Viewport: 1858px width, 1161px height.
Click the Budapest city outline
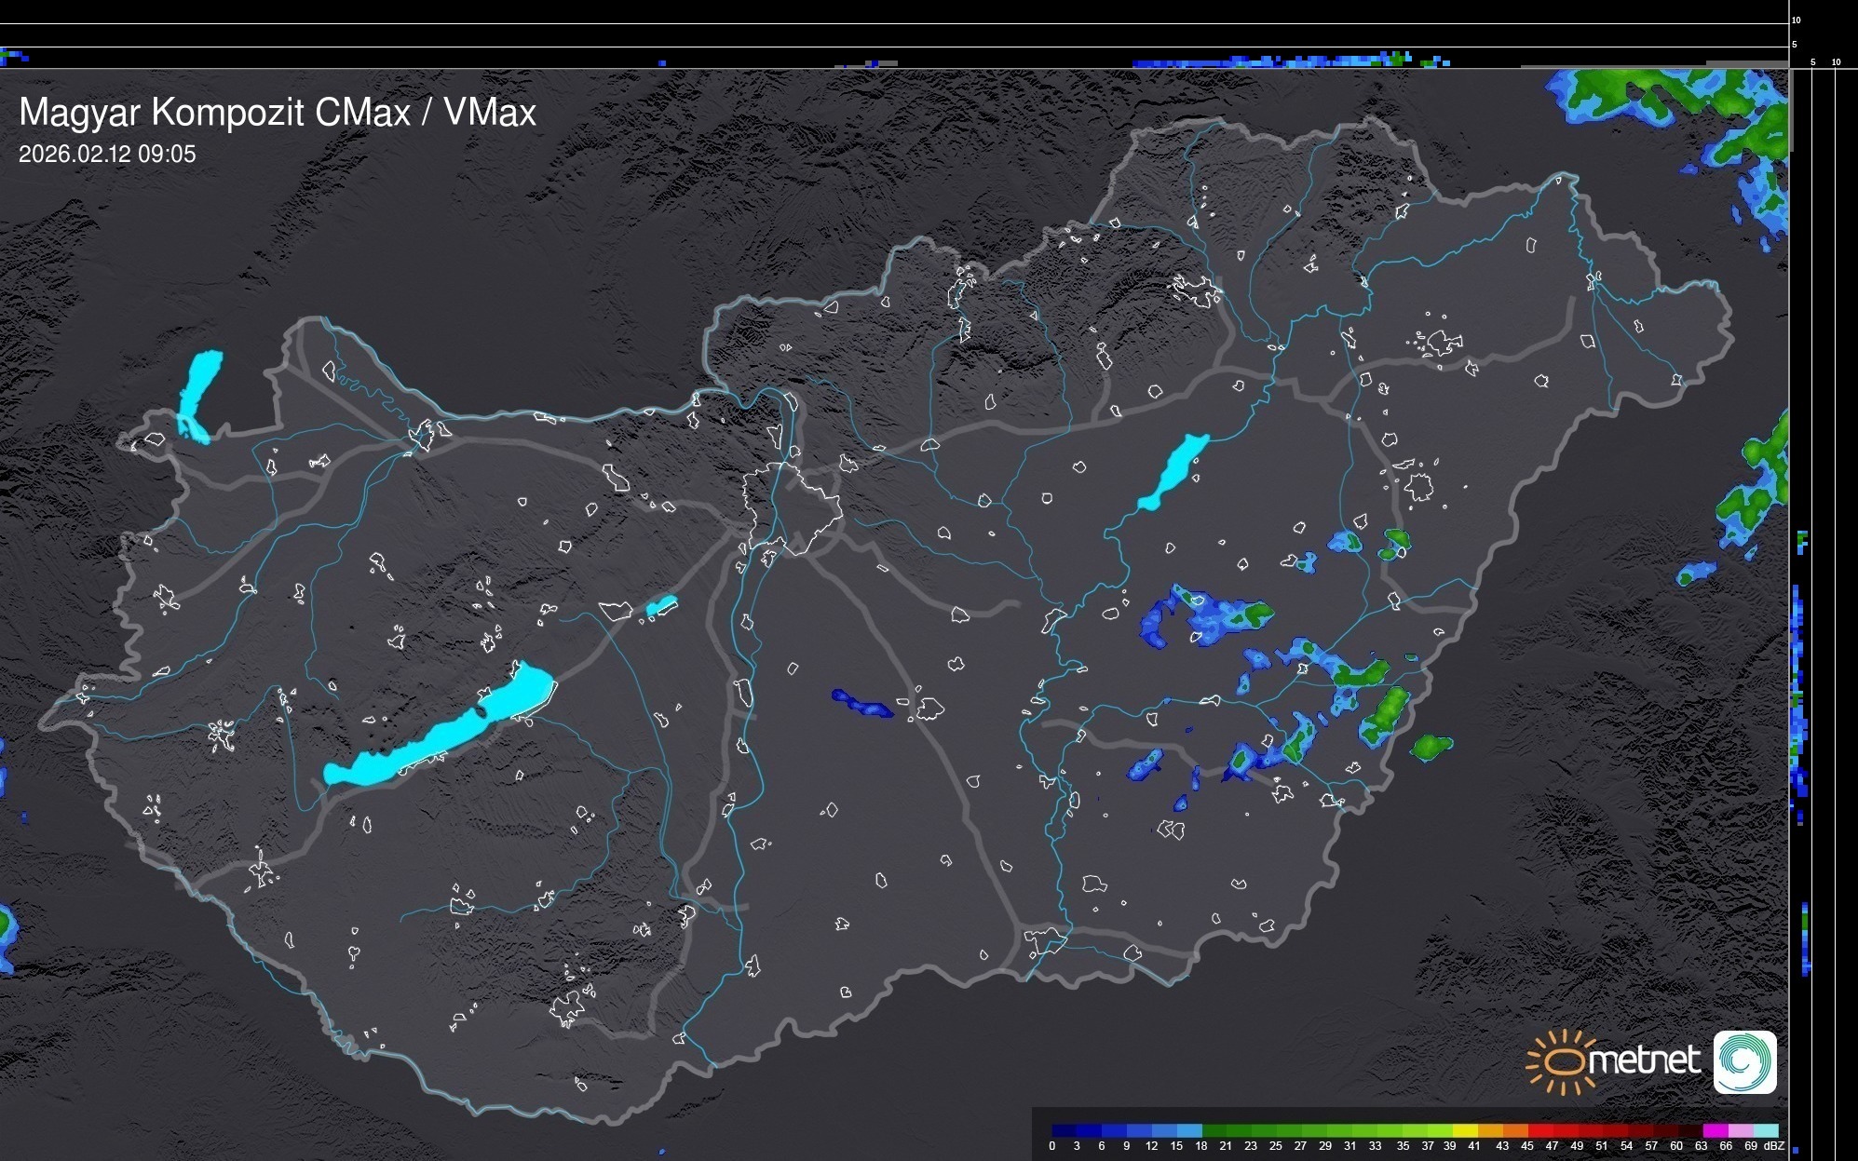tap(793, 507)
